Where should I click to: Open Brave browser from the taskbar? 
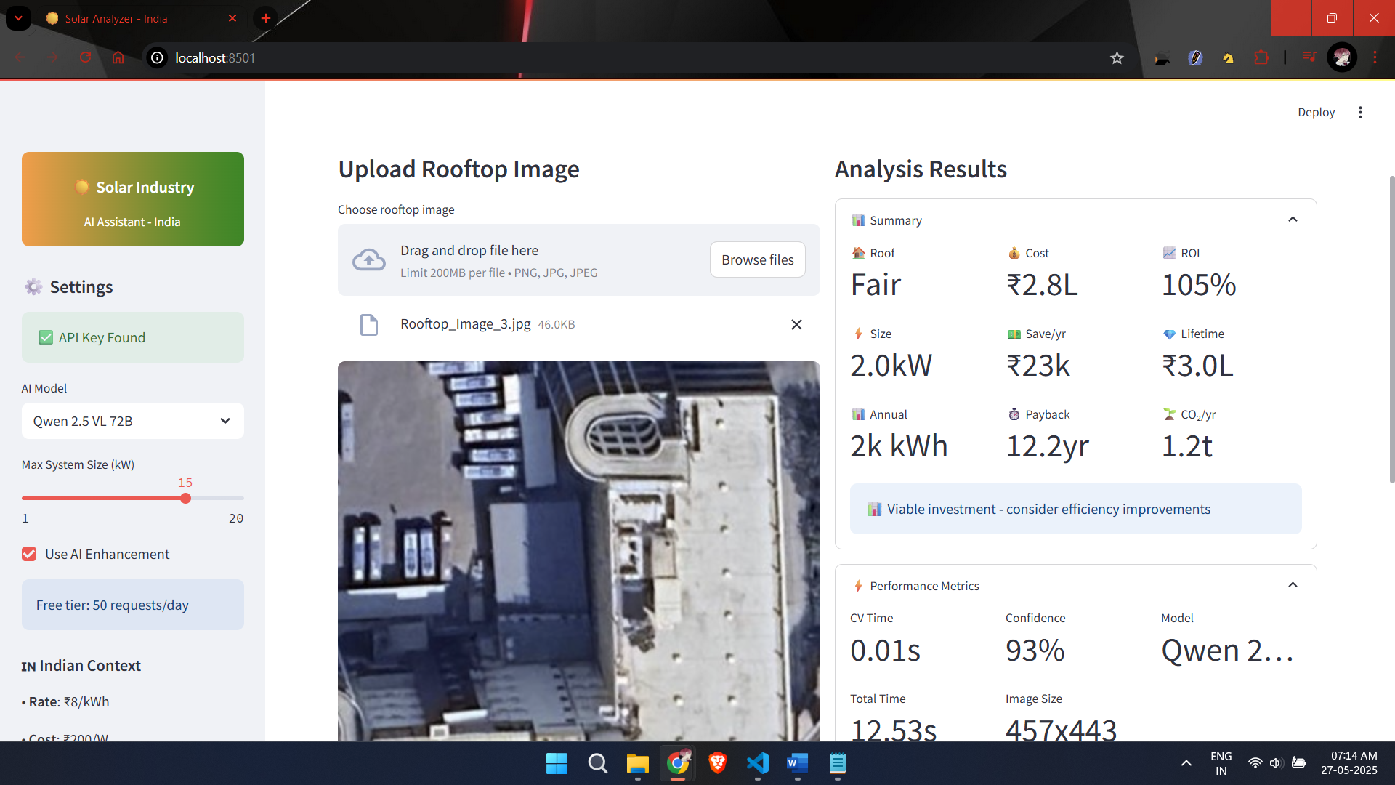coord(717,763)
